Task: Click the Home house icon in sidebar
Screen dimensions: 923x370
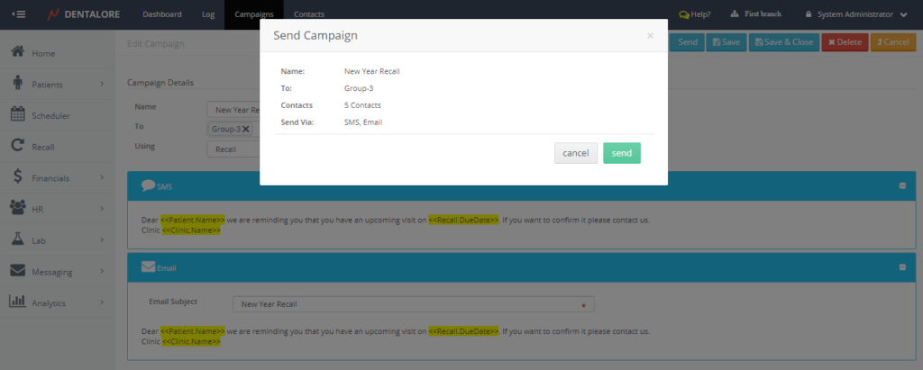Action: 17,53
